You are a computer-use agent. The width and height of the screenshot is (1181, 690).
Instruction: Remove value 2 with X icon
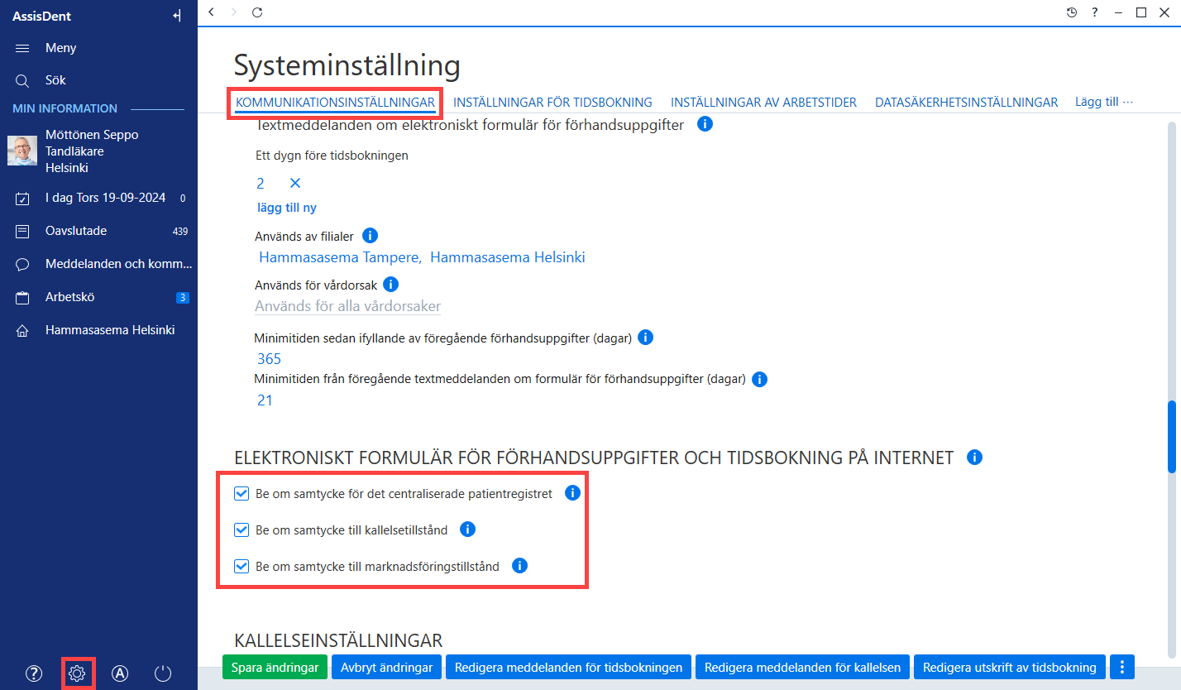(x=295, y=183)
